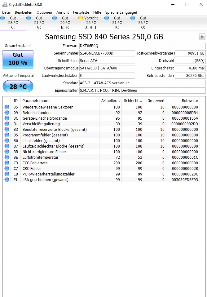Select the Verschleißregulierung parameter name
Screen dimensions: 207x297
click(x=41, y=124)
